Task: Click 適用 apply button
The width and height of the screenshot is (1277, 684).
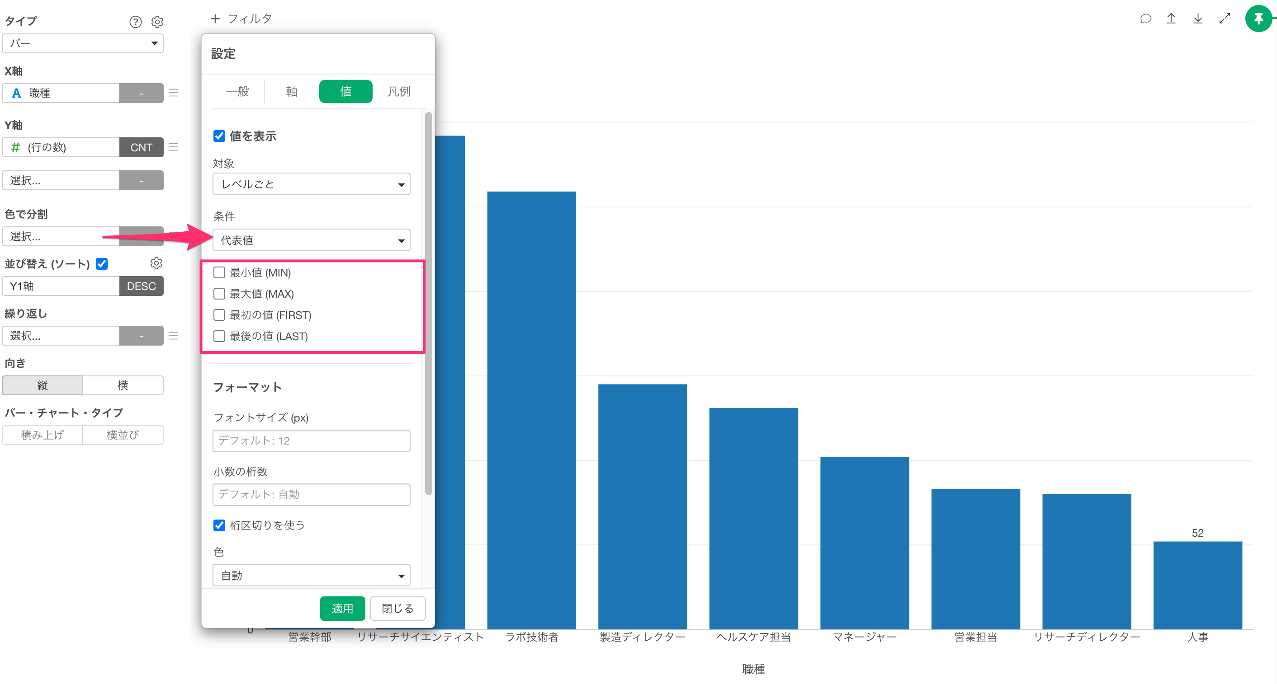Action: (343, 608)
